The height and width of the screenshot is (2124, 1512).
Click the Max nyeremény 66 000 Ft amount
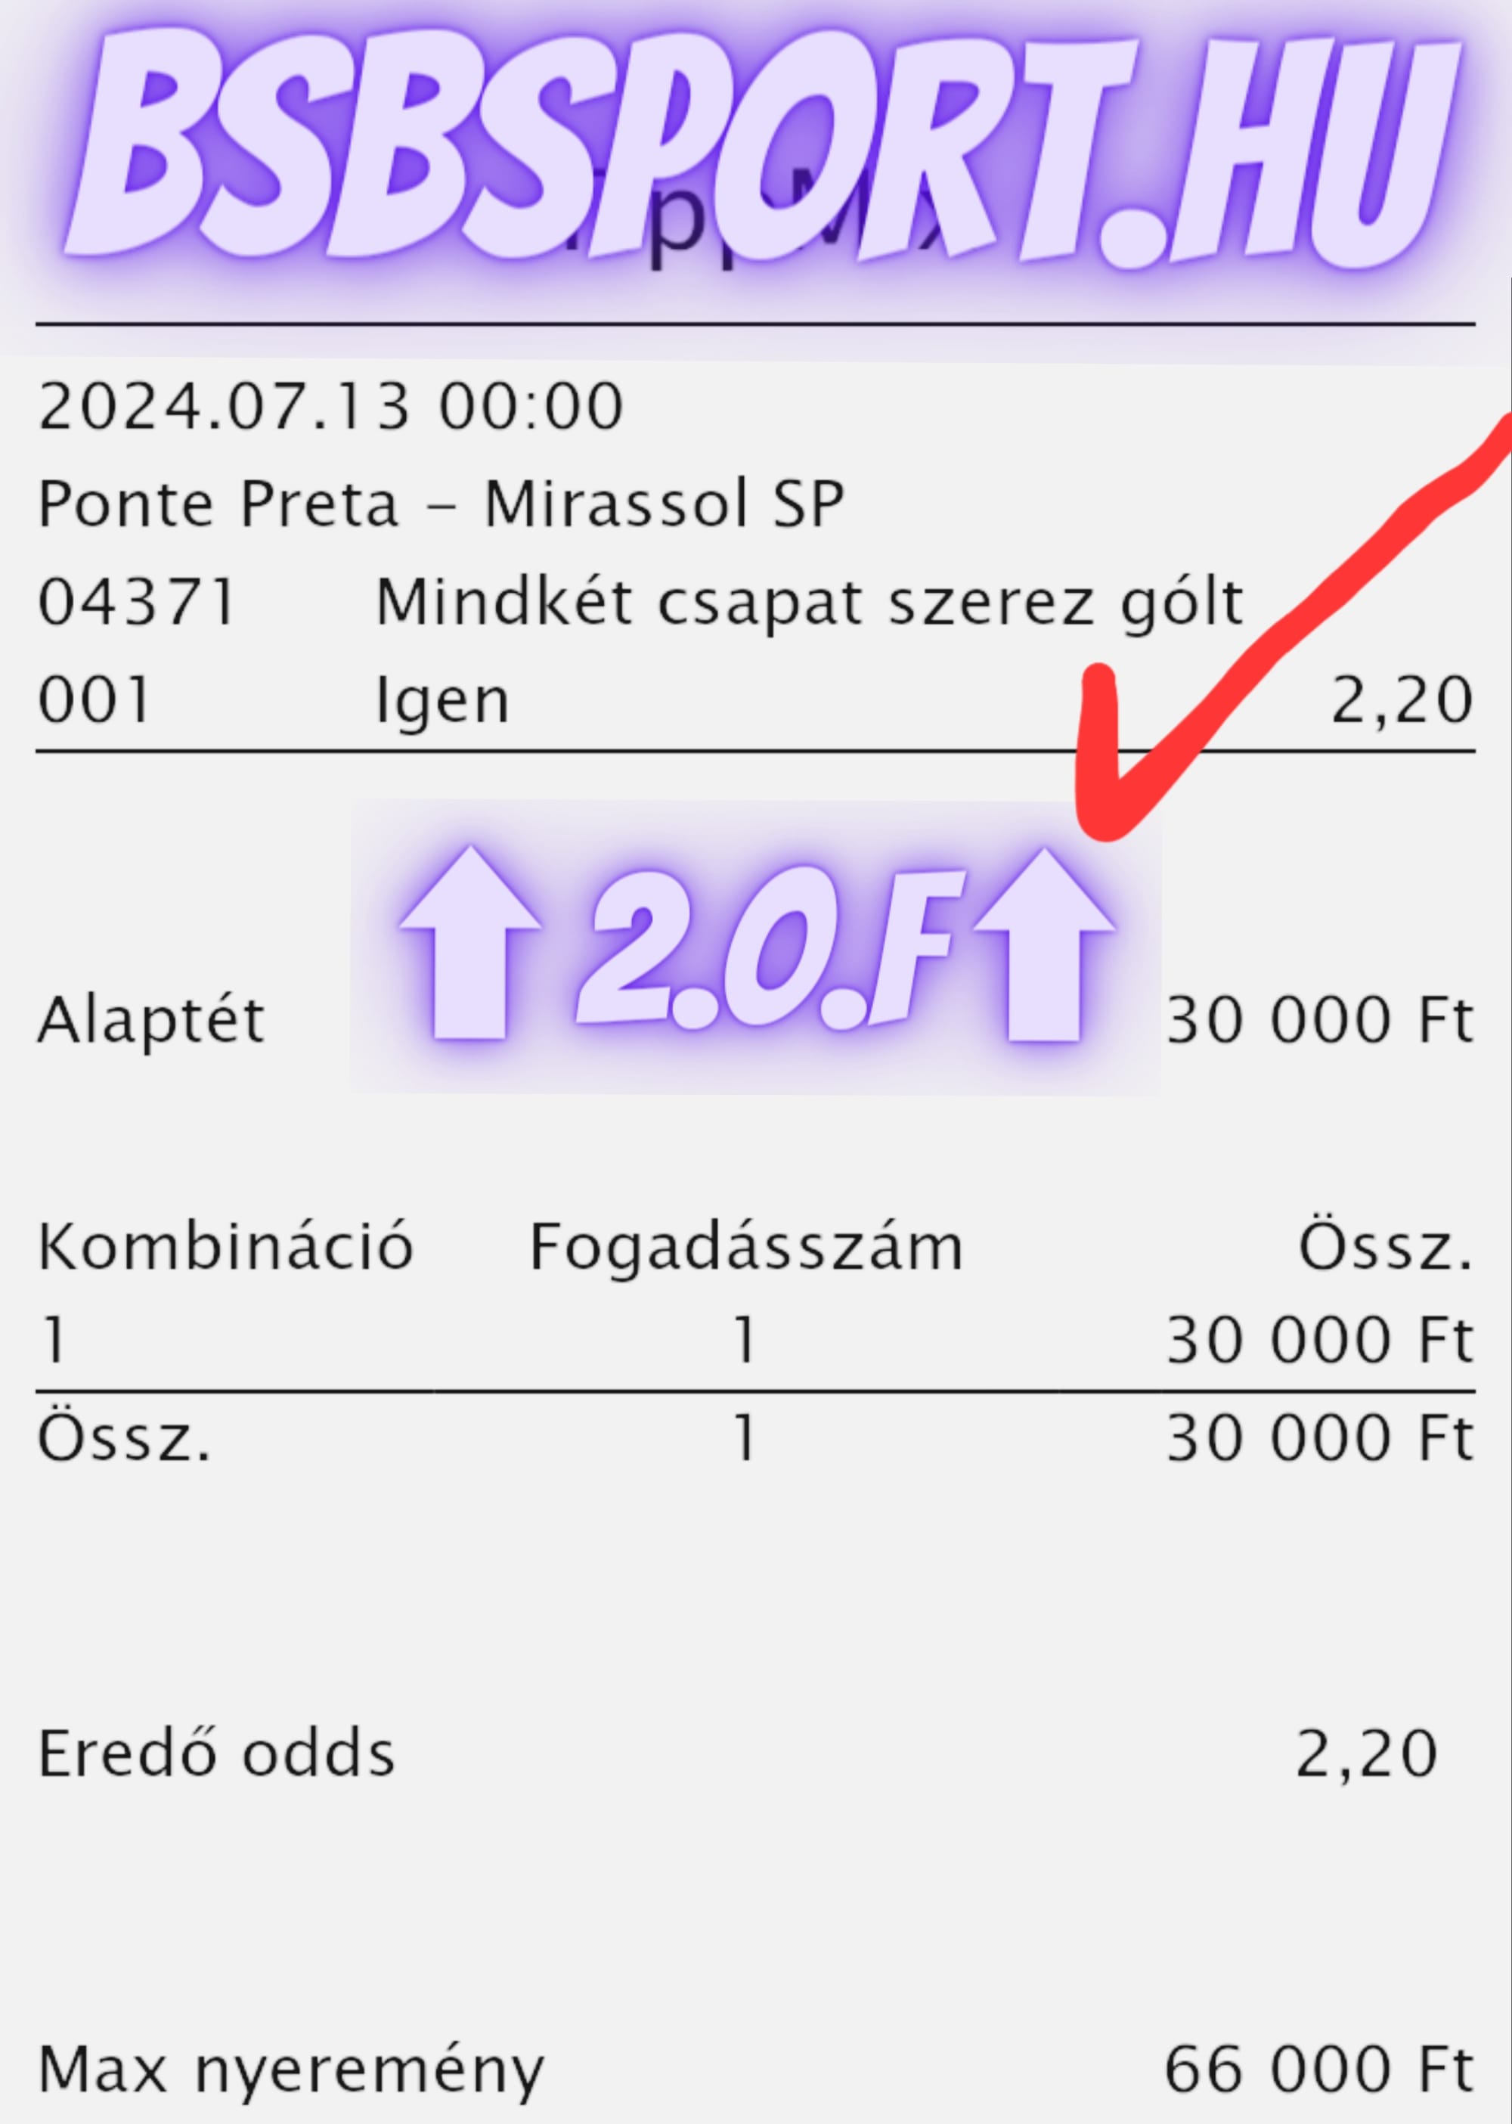[1318, 2072]
